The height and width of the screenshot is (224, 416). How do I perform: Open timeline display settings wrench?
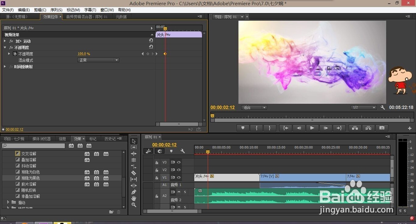tap(183, 151)
